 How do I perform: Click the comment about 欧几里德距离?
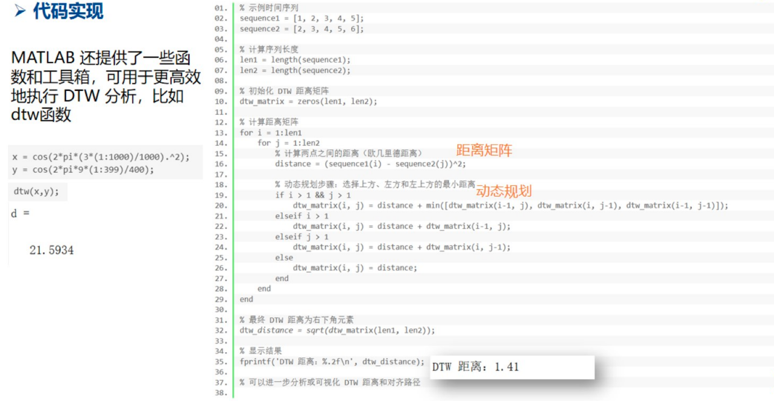(x=349, y=153)
